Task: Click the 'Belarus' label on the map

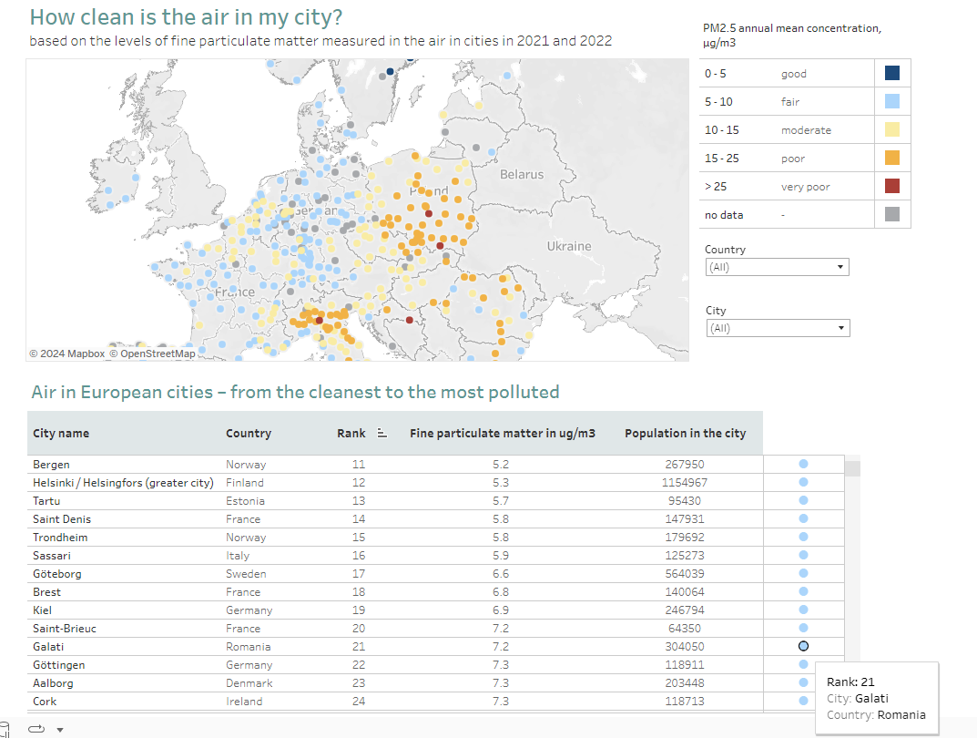Action: click(x=522, y=175)
